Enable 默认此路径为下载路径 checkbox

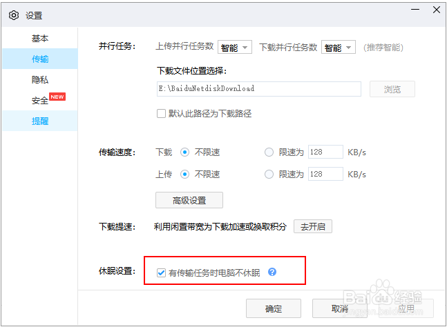tap(161, 114)
